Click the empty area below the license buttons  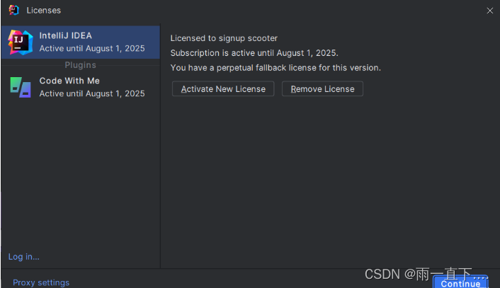point(329,177)
